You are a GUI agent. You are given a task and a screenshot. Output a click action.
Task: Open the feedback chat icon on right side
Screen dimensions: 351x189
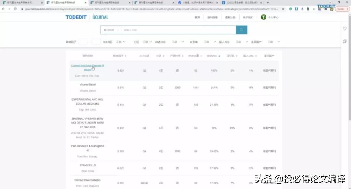click(345, 41)
